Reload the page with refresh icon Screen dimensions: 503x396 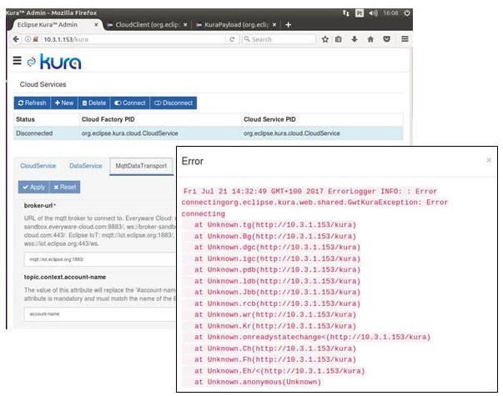[x=232, y=39]
